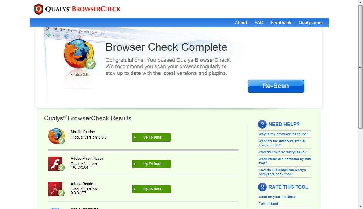Click the 'NEED HELP?' heading
The image size is (363, 209).
pyautogui.click(x=284, y=125)
